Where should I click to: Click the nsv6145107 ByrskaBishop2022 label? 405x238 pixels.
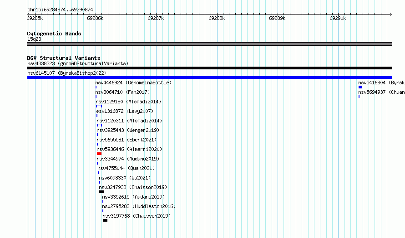(67, 73)
